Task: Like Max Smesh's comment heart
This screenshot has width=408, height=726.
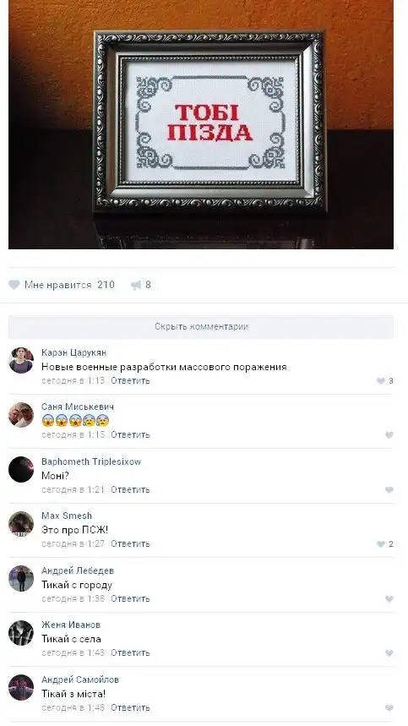Action: tap(381, 544)
